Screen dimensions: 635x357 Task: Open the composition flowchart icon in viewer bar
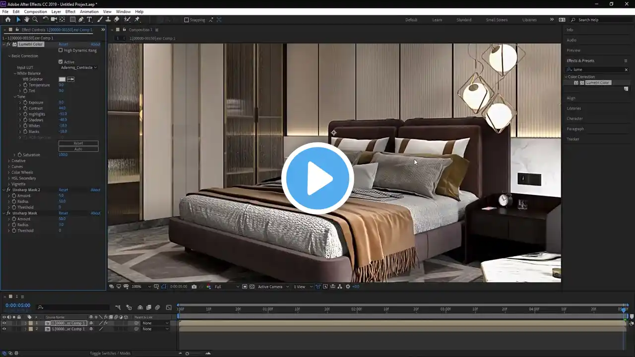coord(340,287)
